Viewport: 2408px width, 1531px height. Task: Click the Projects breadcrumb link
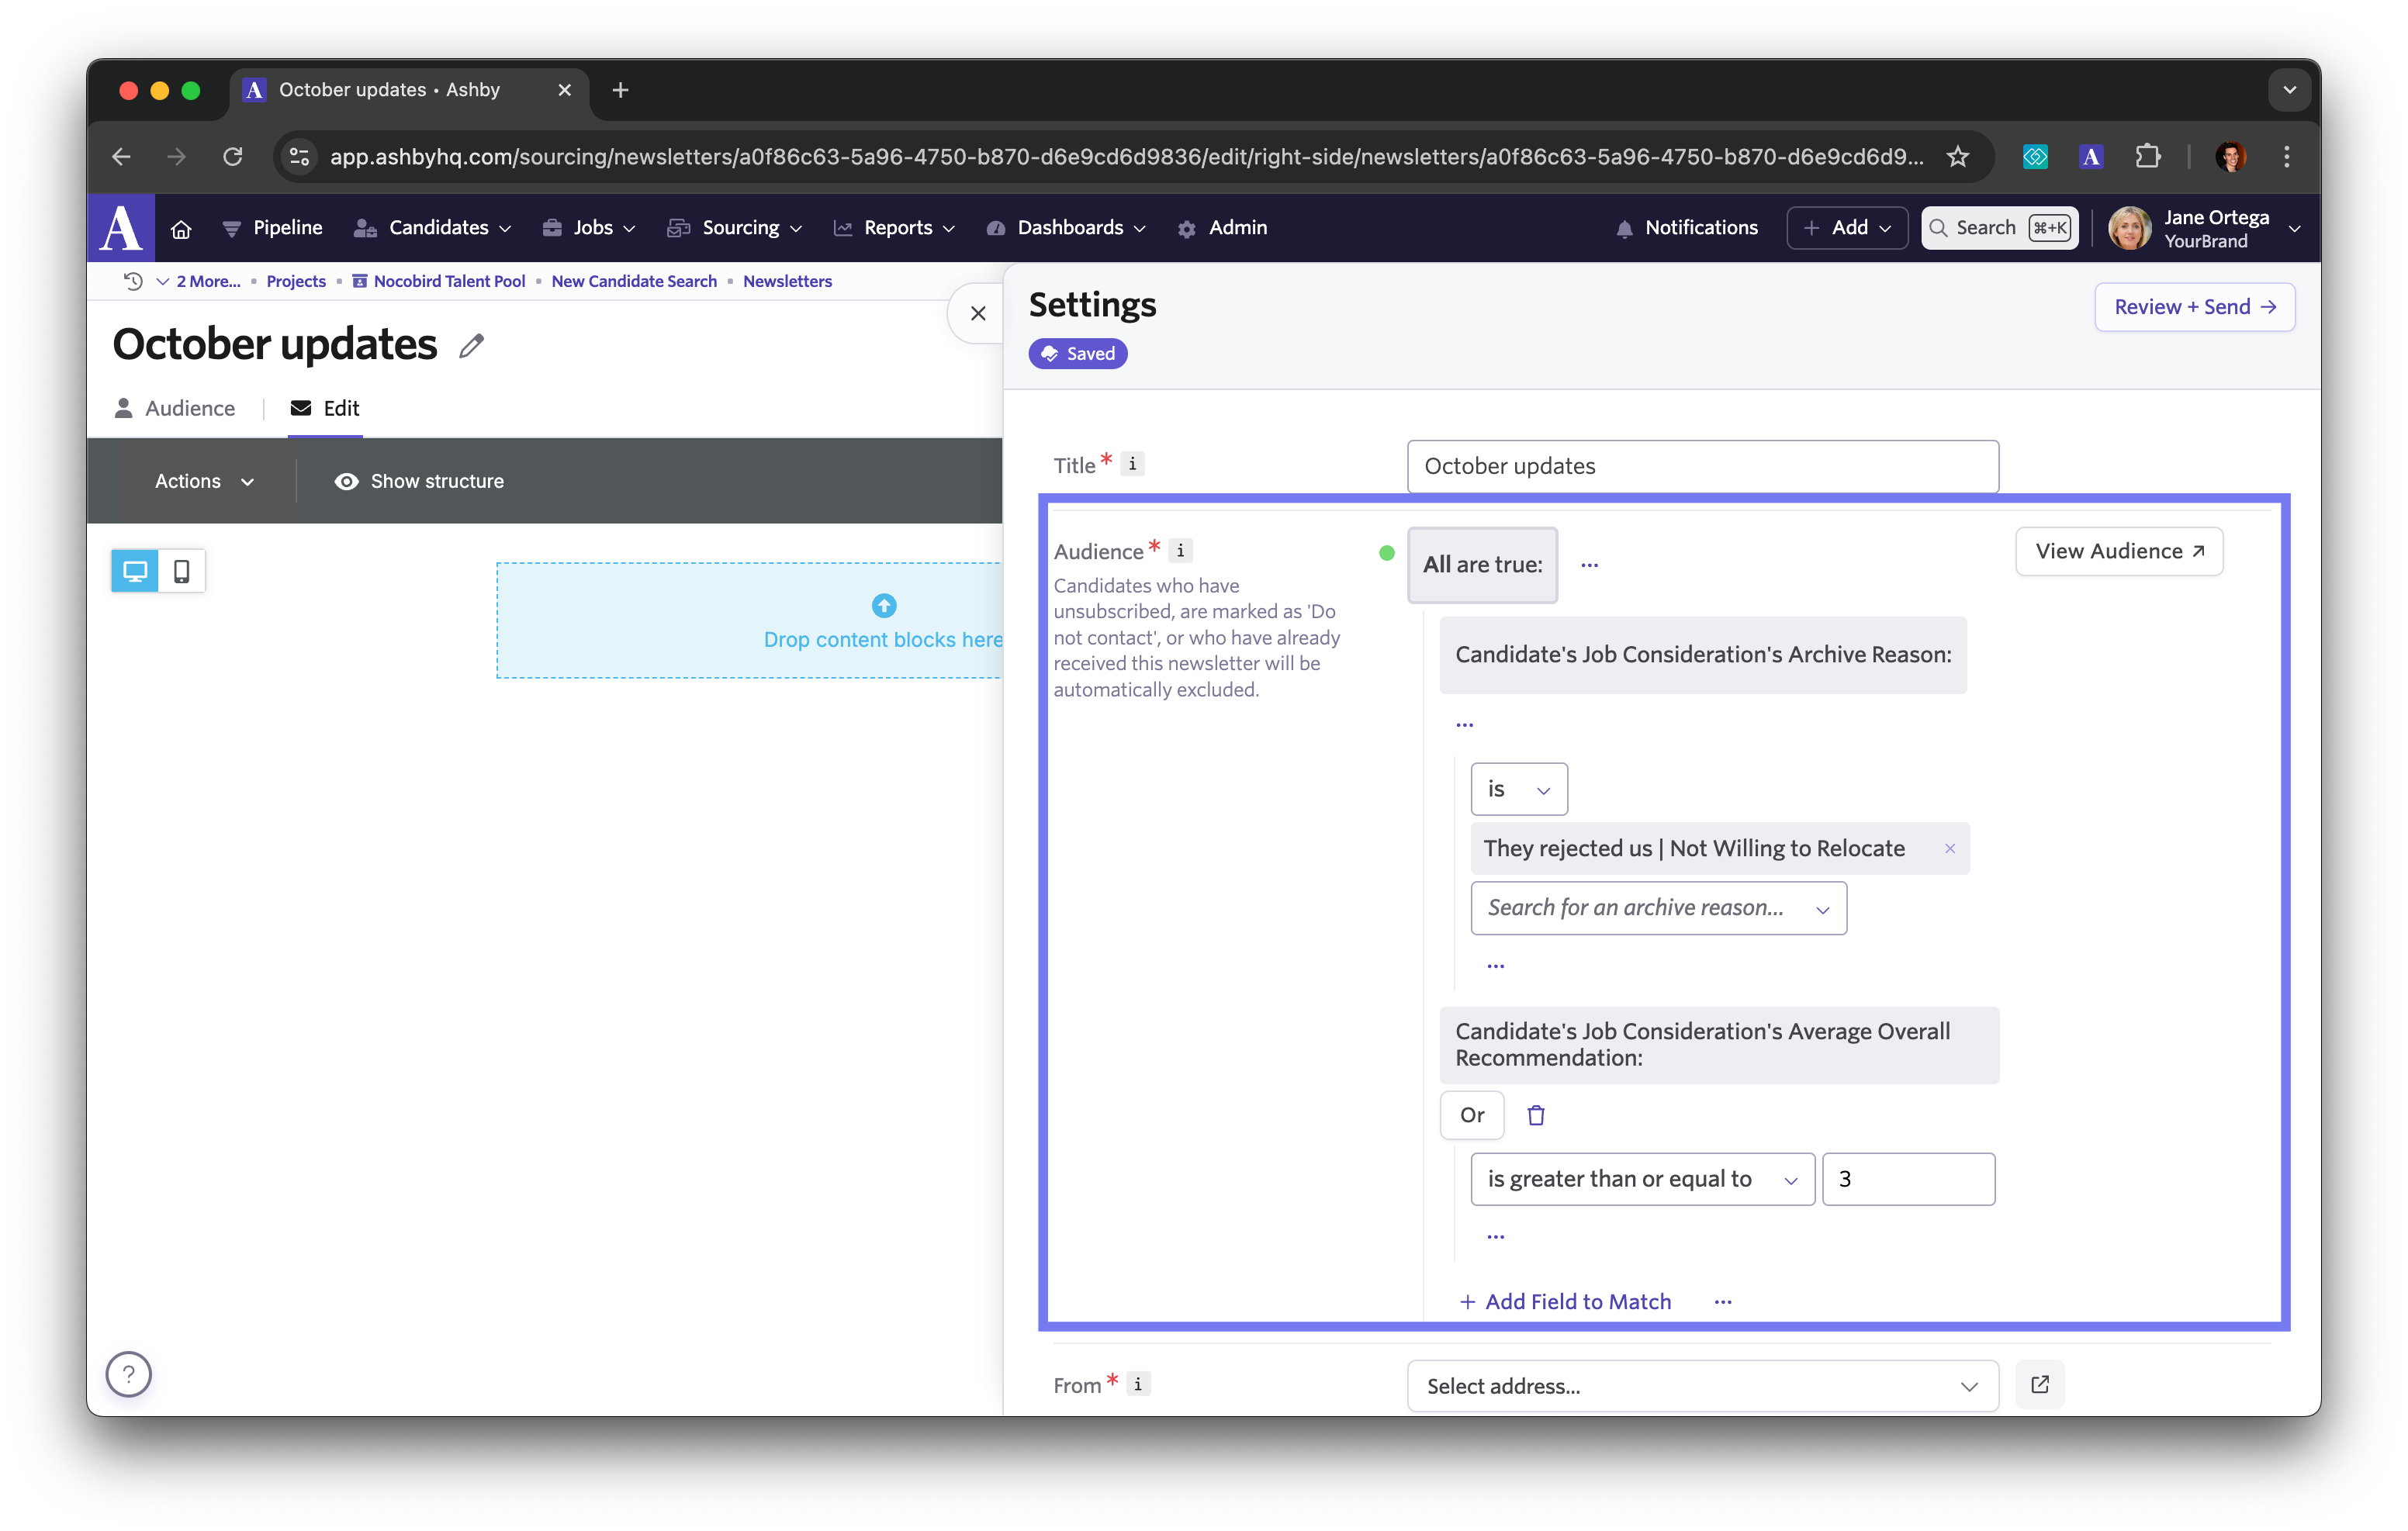(296, 281)
